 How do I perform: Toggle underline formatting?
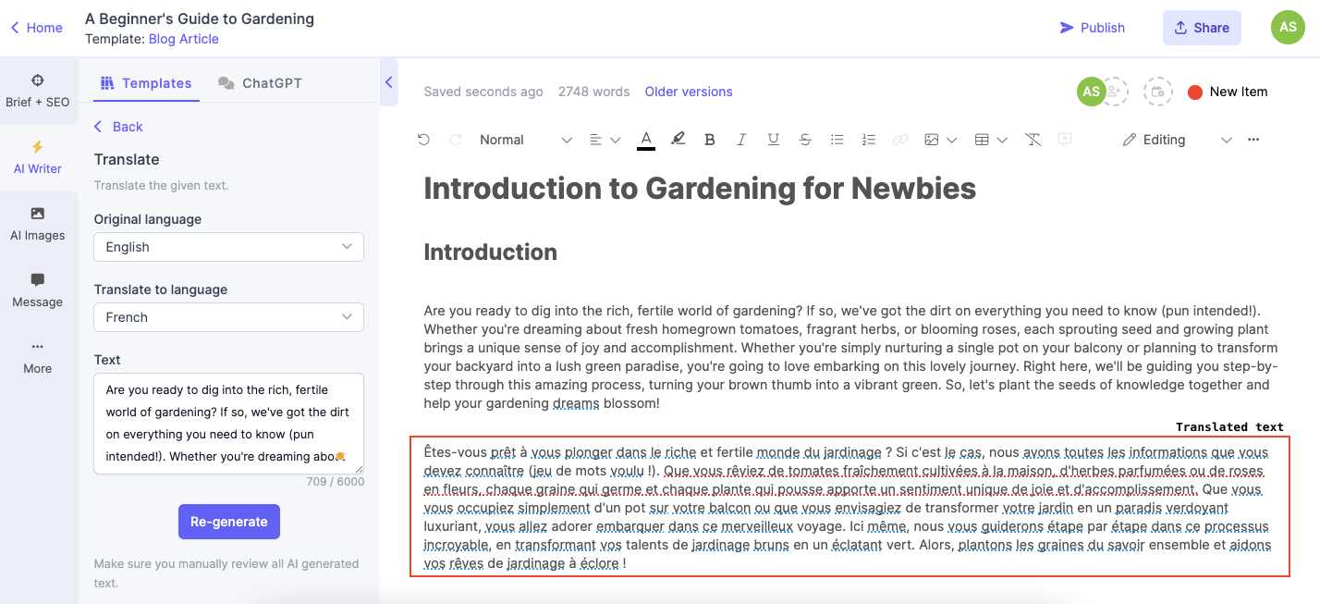click(x=774, y=140)
